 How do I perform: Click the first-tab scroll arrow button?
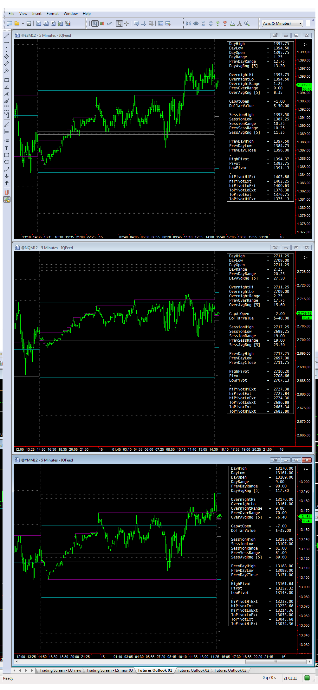(14, 670)
